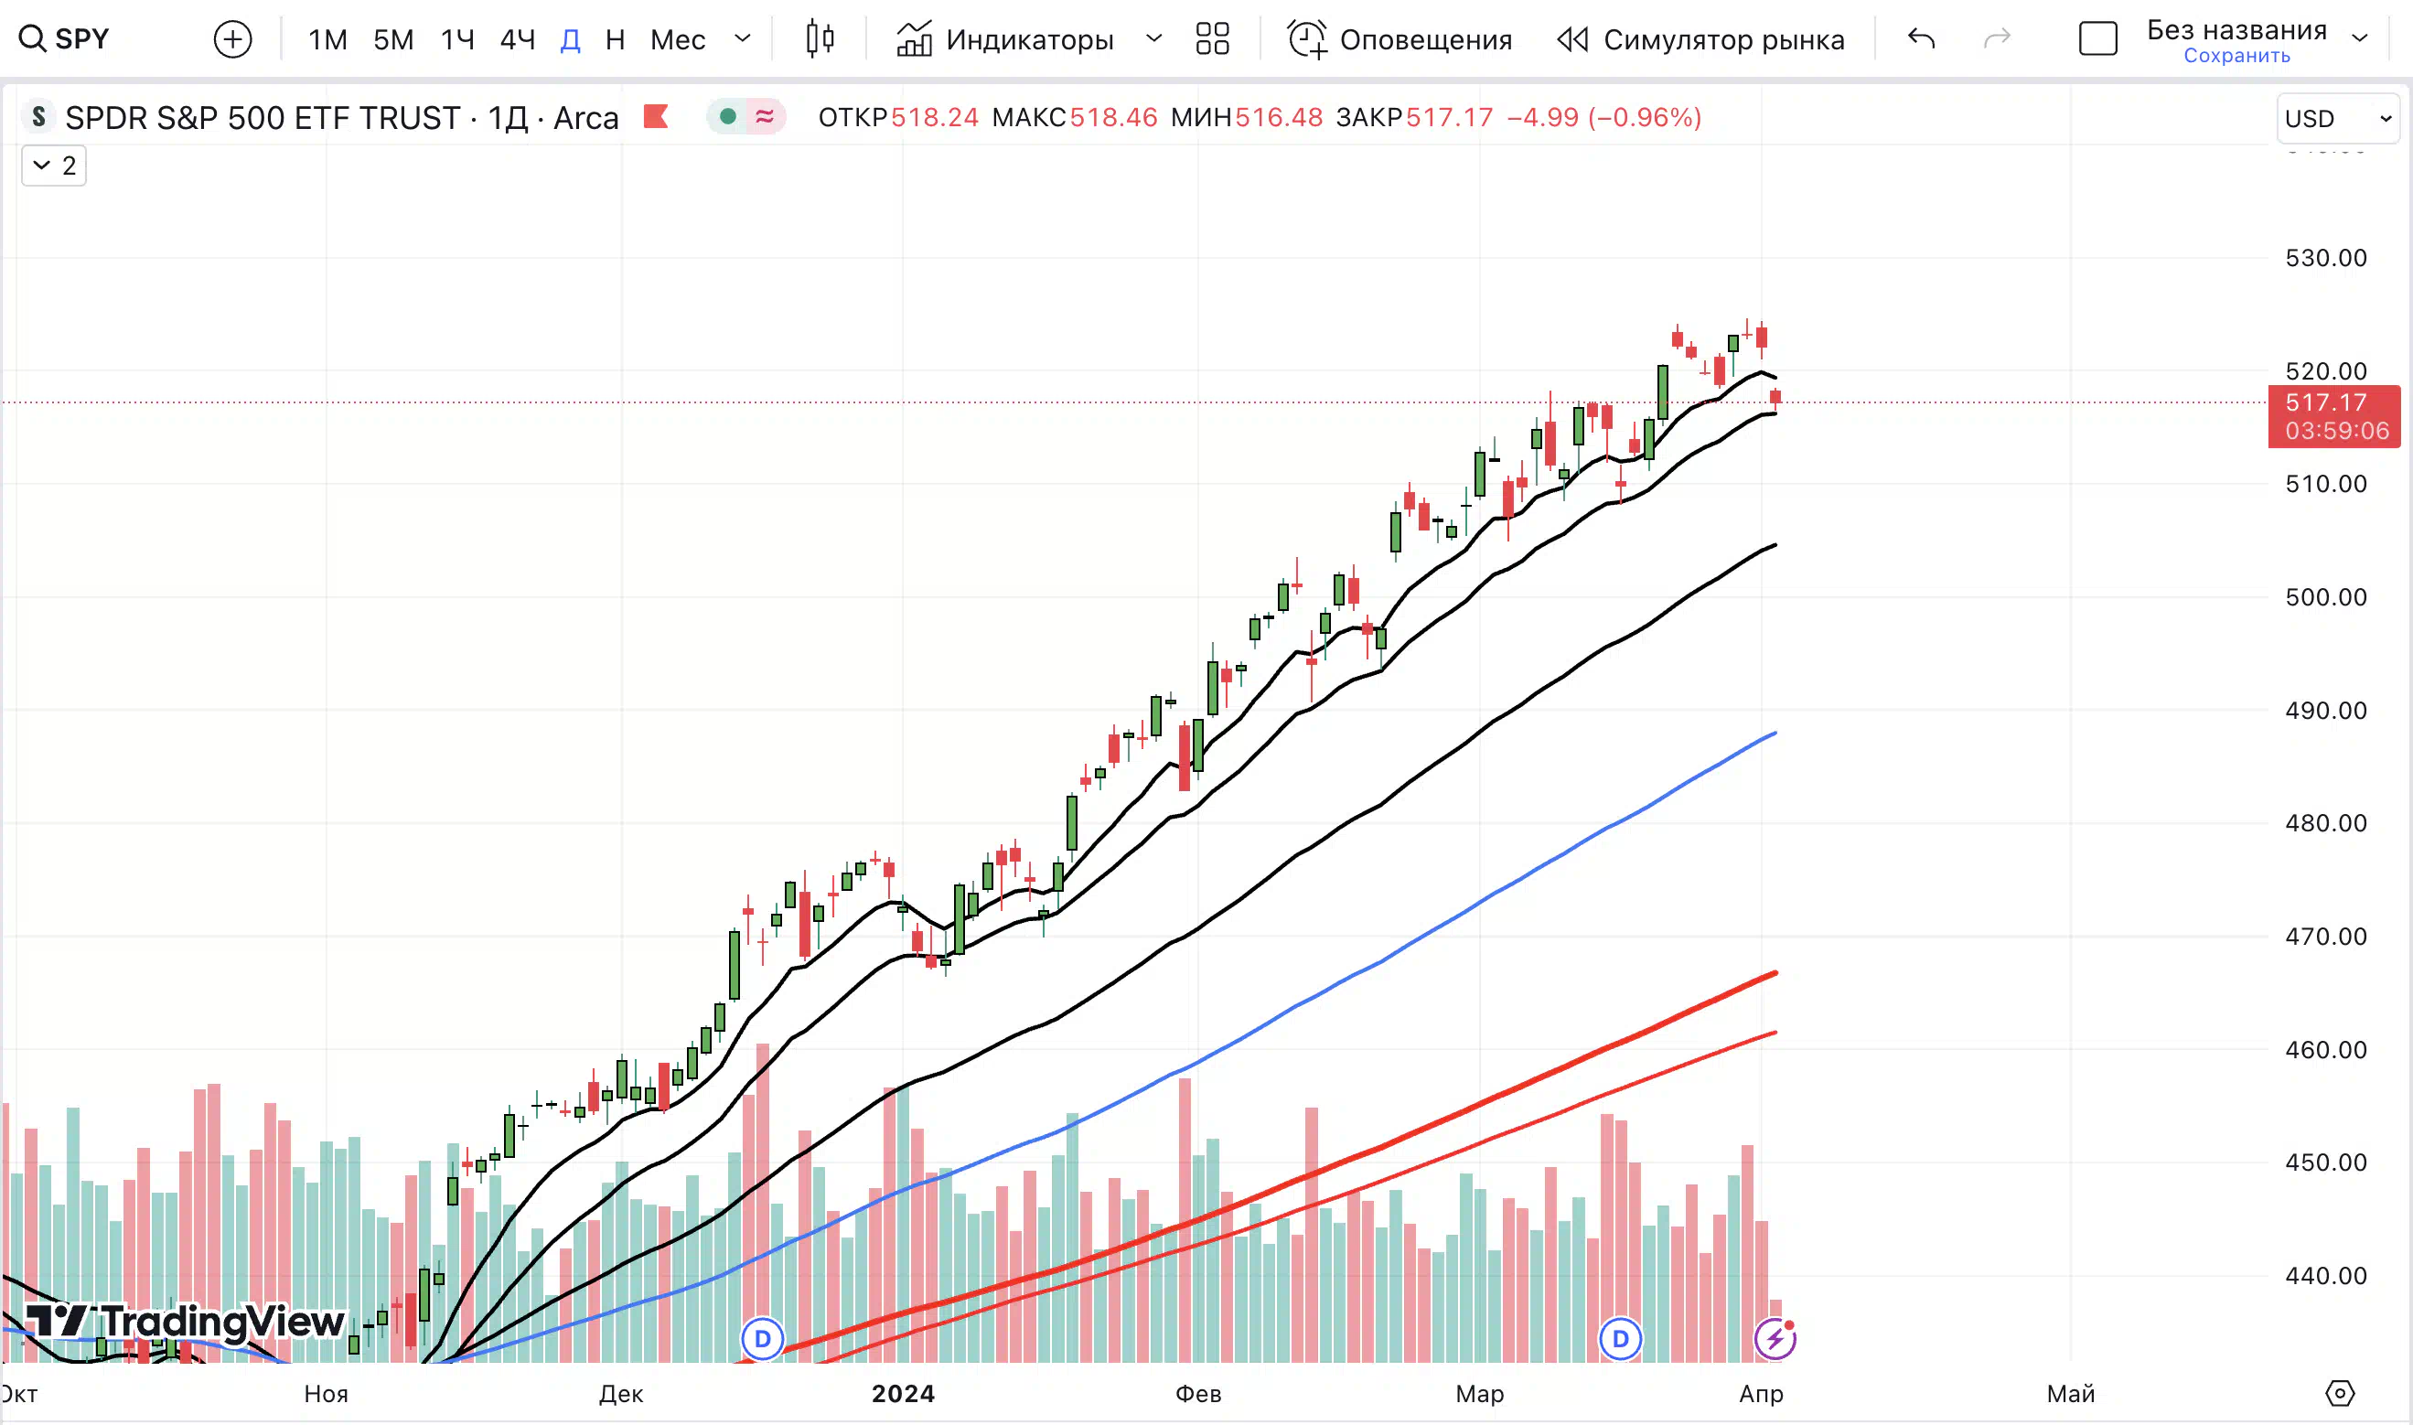Choose the weekly Н interval
The image size is (2413, 1425).
click(616, 39)
